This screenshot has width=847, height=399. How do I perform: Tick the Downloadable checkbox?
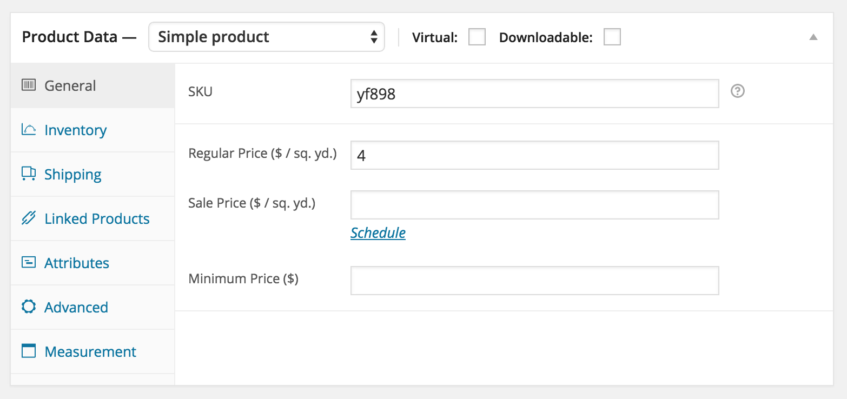[x=612, y=37]
